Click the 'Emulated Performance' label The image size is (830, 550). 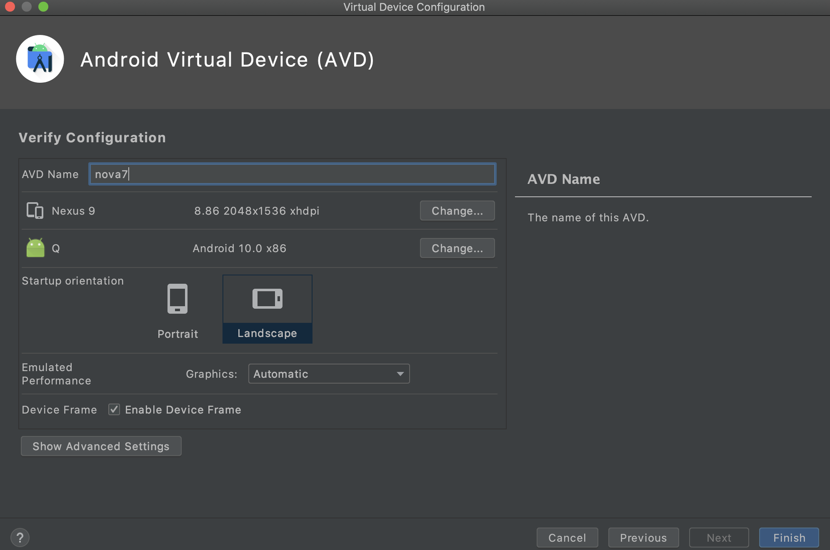coord(56,374)
